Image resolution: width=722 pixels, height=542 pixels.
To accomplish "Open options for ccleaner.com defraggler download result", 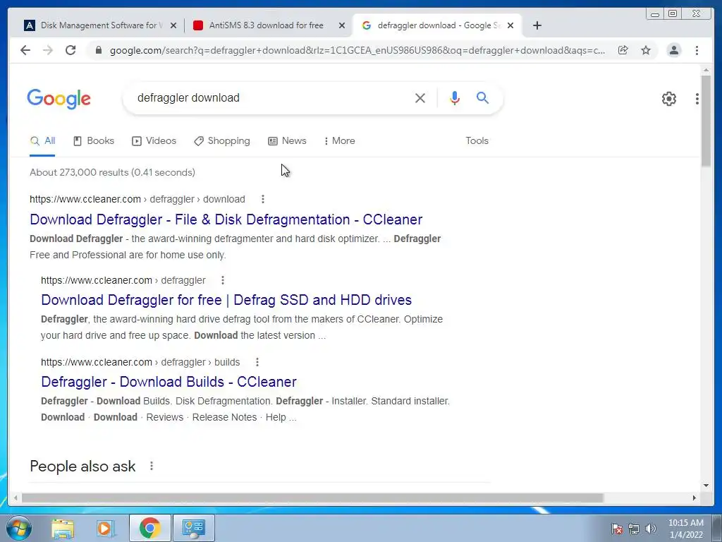I will coord(263,199).
